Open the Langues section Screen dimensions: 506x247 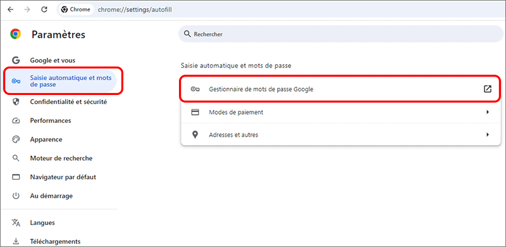[x=42, y=223]
